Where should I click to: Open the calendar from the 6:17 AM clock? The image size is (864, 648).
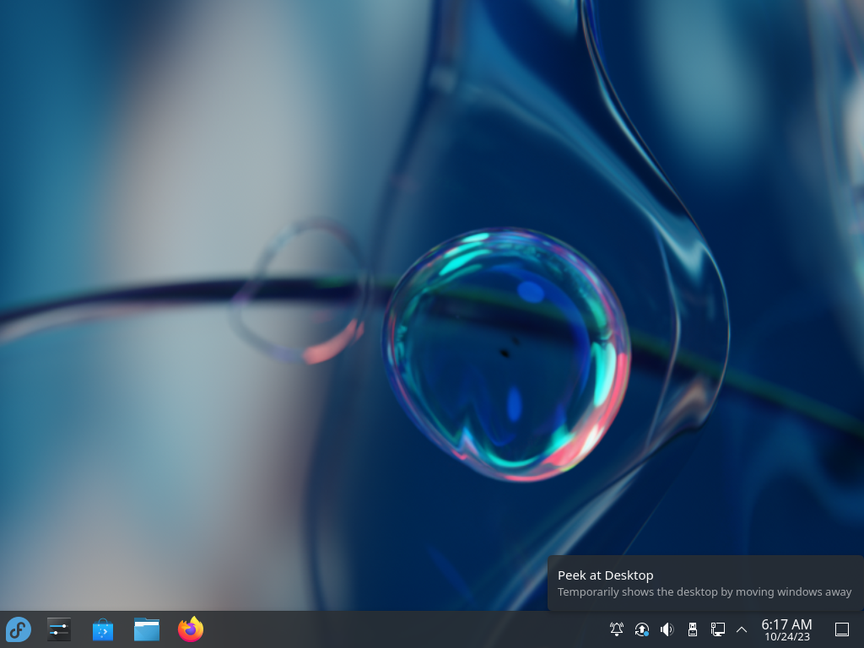click(787, 629)
